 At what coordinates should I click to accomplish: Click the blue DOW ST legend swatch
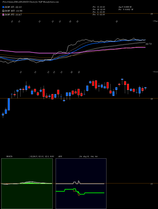pos(3,7)
